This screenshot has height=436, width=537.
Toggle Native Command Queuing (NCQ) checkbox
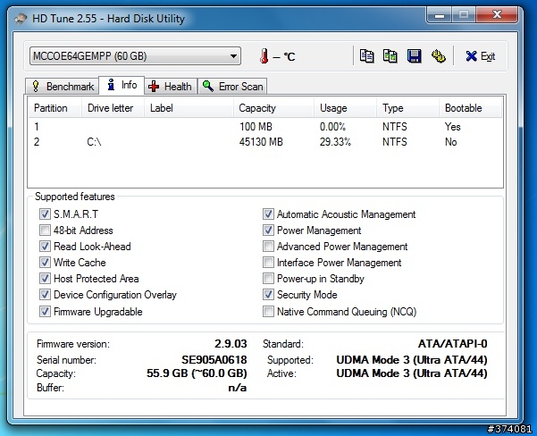point(268,311)
